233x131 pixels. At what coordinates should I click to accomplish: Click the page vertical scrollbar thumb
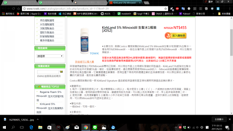(x=231, y=42)
